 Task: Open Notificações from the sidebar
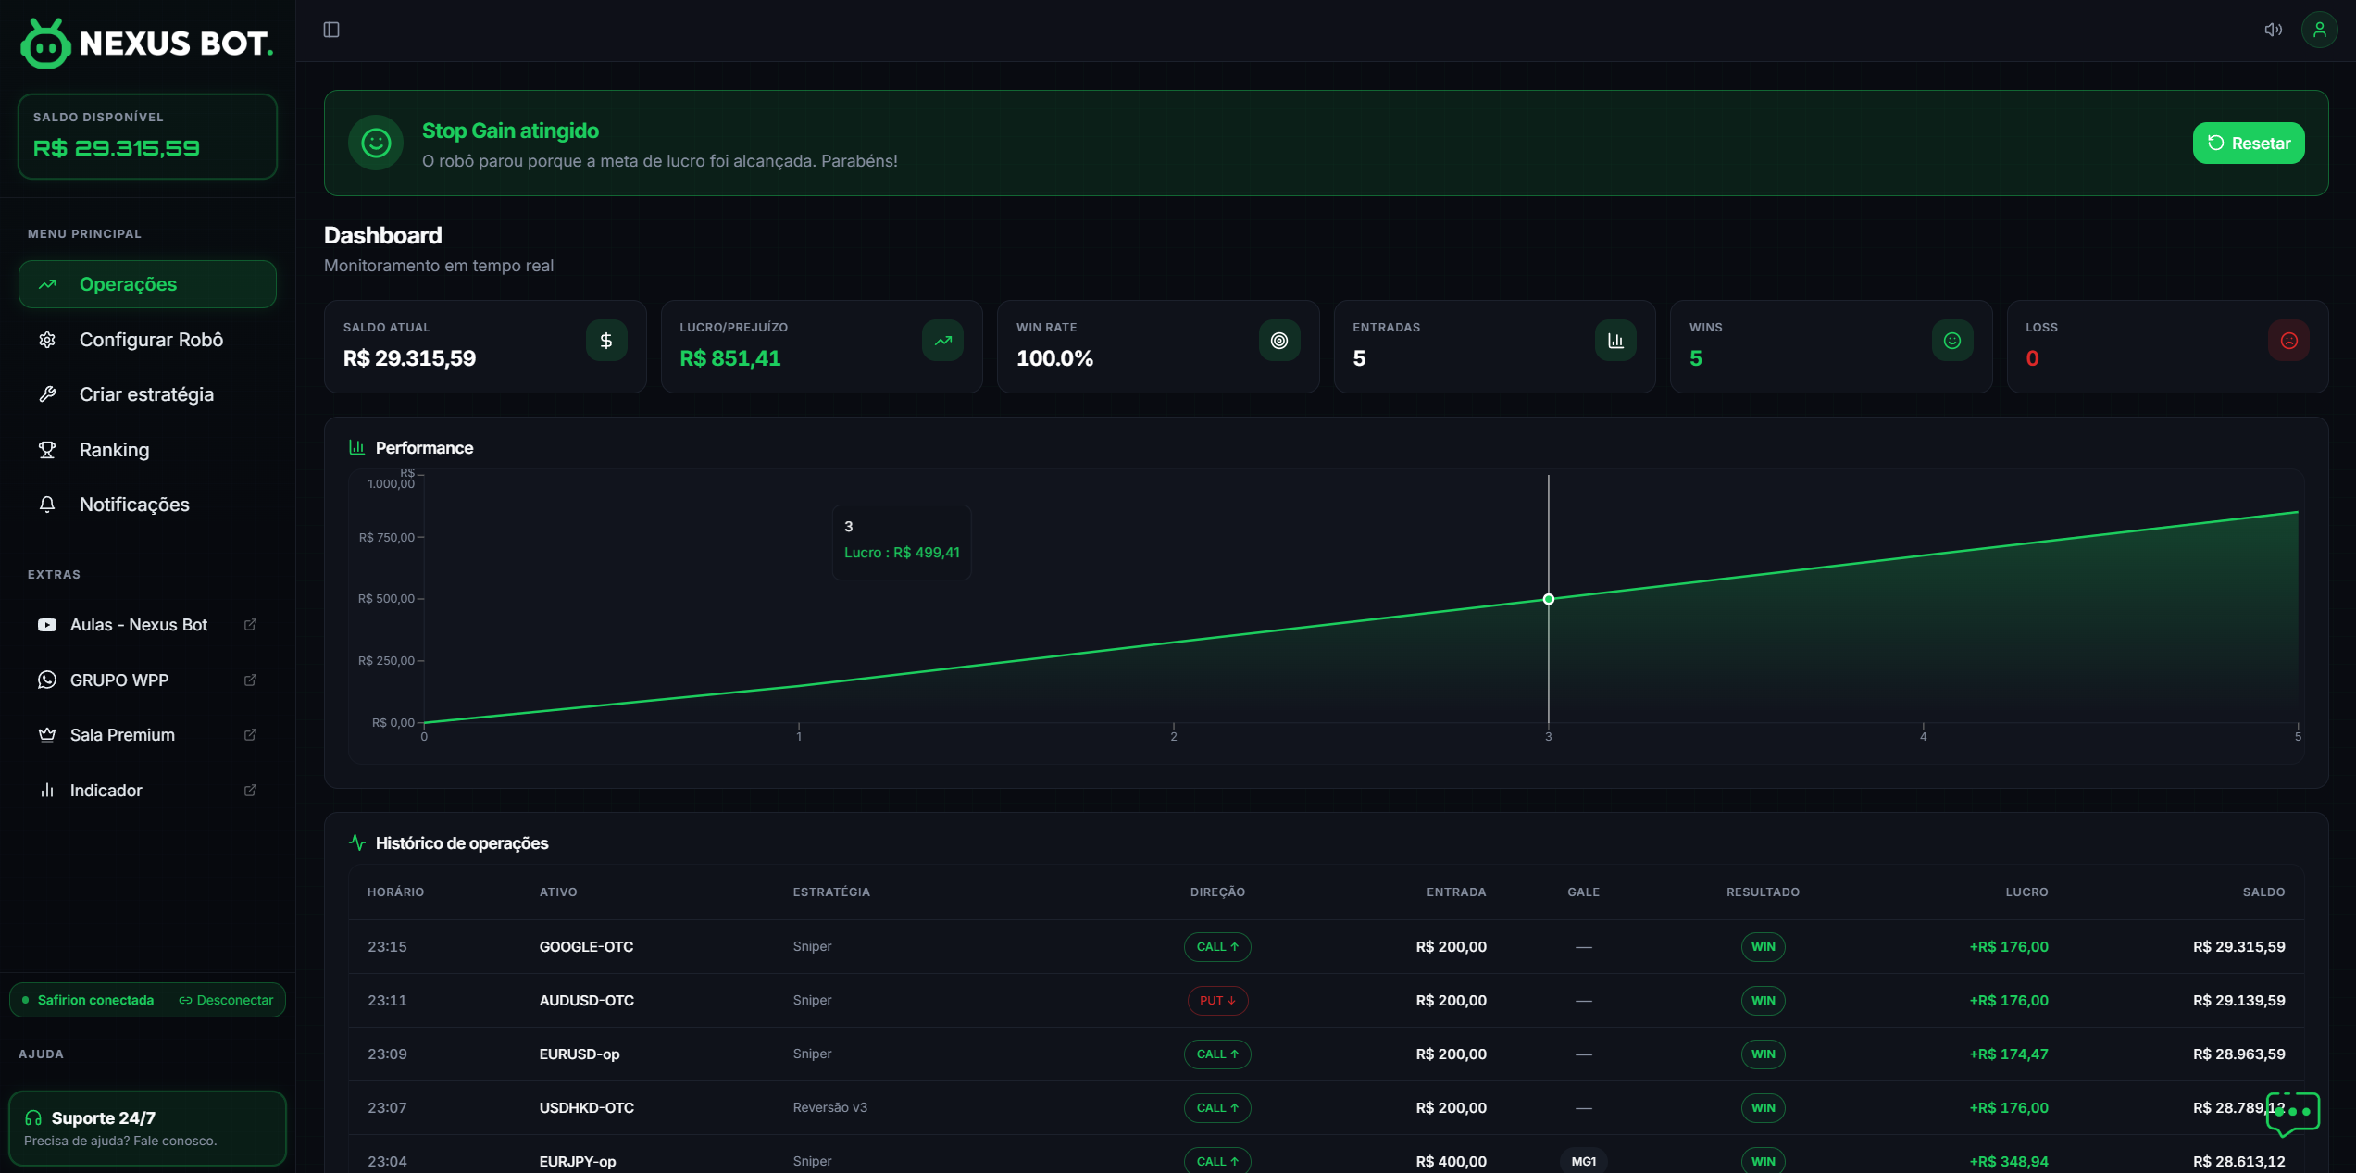[134, 505]
